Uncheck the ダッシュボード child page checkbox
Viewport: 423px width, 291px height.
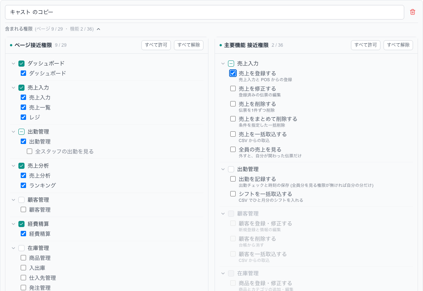[x=23, y=74]
